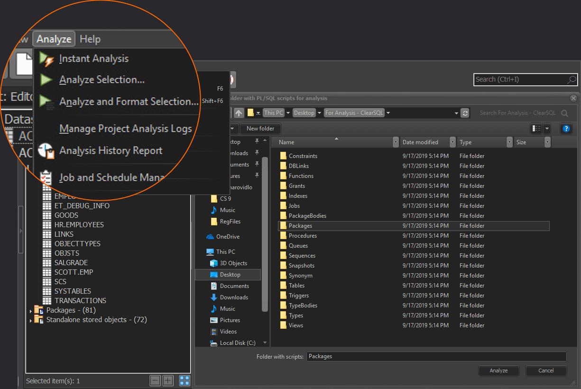Viewport: 581px width, 389px height.
Task: Select TRANSACTIONS table in tree
Action: (x=80, y=301)
